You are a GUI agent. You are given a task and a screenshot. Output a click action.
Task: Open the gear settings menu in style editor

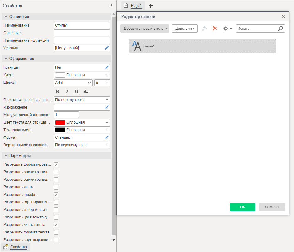pos(227,29)
